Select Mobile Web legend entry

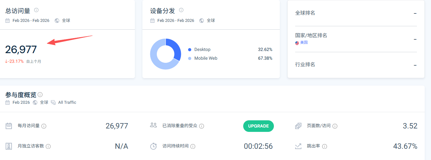206,58
